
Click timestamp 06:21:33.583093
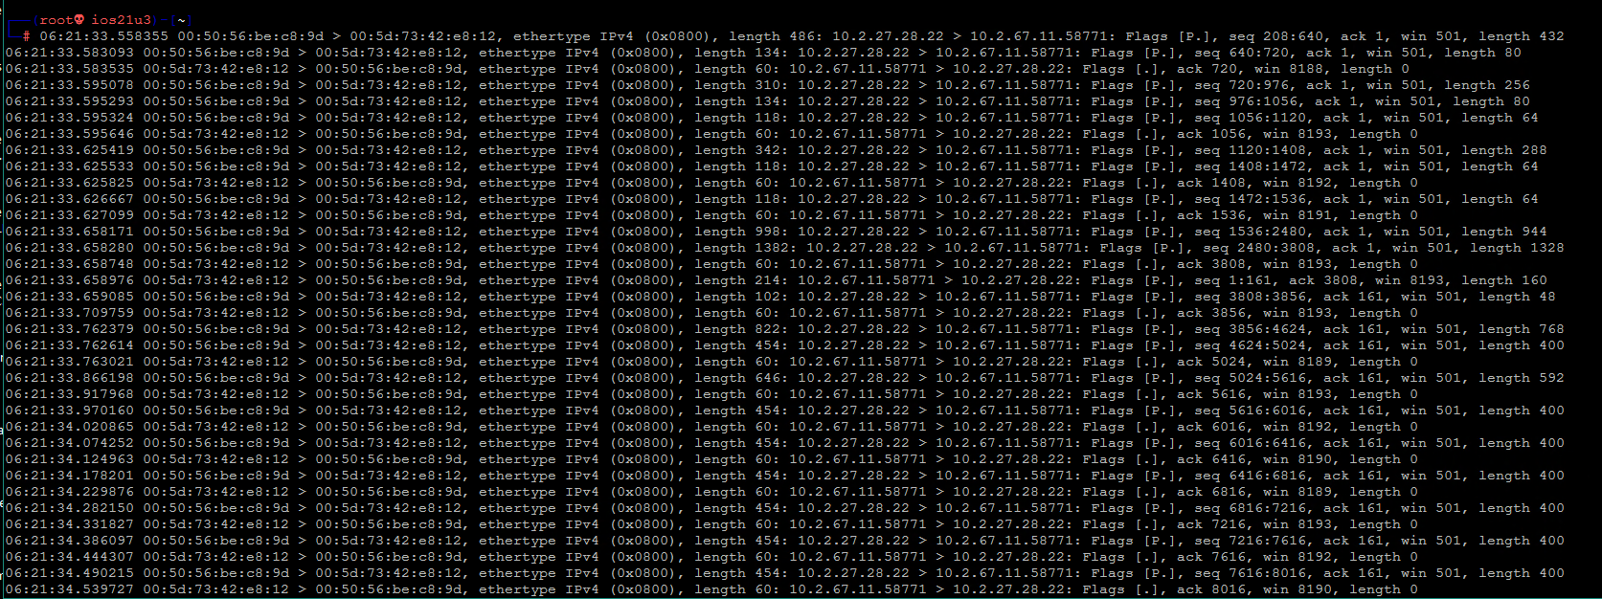[69, 53]
